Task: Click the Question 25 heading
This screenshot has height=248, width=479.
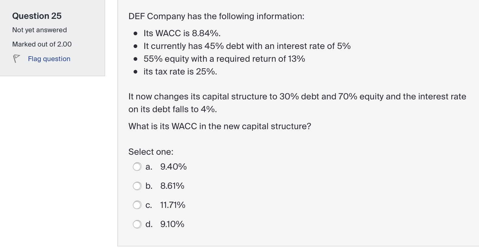Action: coord(37,16)
